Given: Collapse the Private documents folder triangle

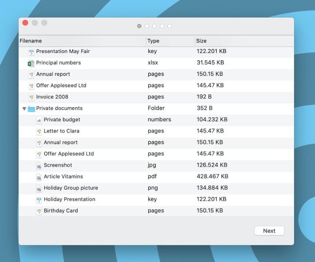Looking at the screenshot, I should [24, 109].
